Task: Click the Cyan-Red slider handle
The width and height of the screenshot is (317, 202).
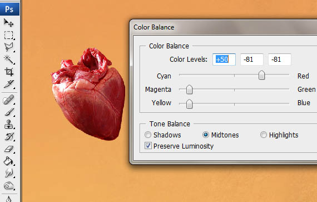Action: coord(261,75)
